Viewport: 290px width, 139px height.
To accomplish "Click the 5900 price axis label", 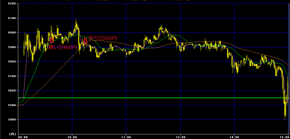I will 12,47.
